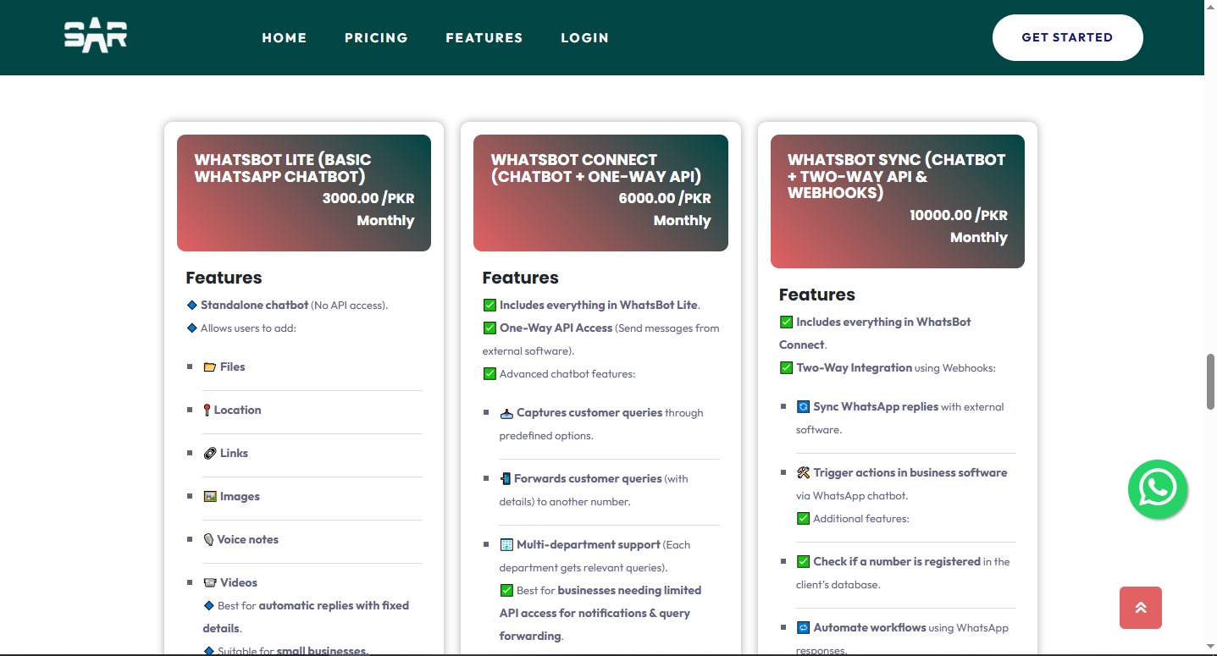The image size is (1217, 656).
Task: Click the building icon beside Multi-department support
Action: coord(506,545)
